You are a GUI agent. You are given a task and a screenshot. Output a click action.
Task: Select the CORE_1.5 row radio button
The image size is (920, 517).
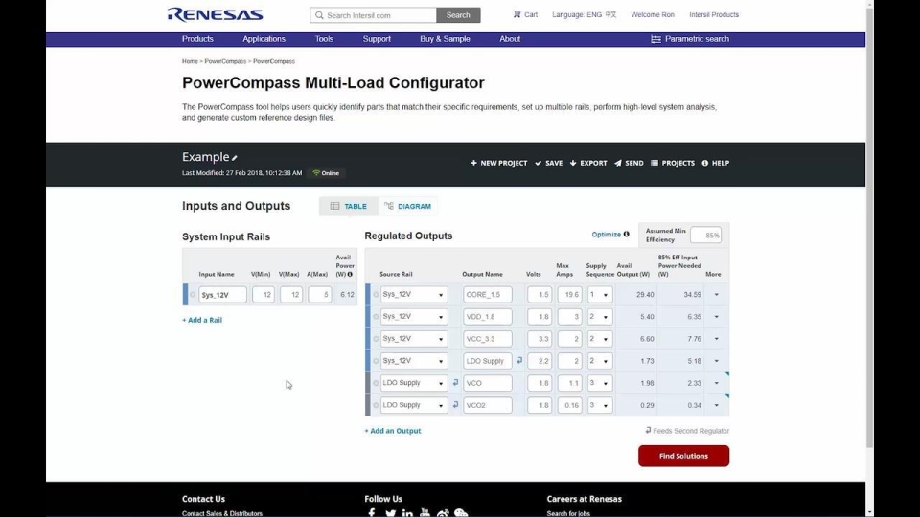tap(376, 294)
